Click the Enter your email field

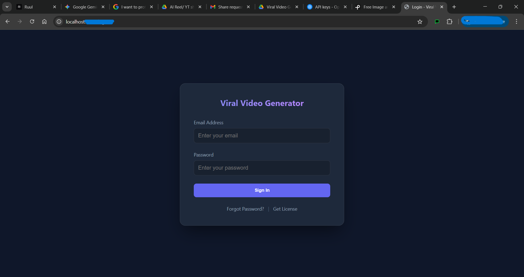(262, 135)
